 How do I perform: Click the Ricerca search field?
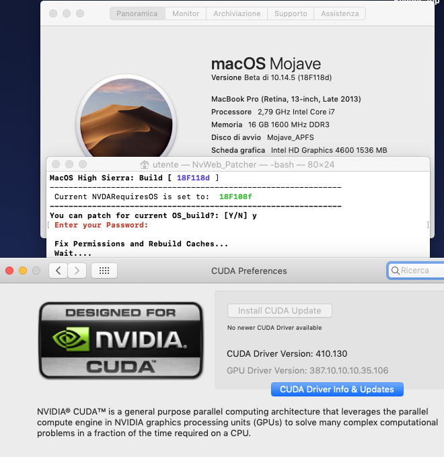(416, 271)
